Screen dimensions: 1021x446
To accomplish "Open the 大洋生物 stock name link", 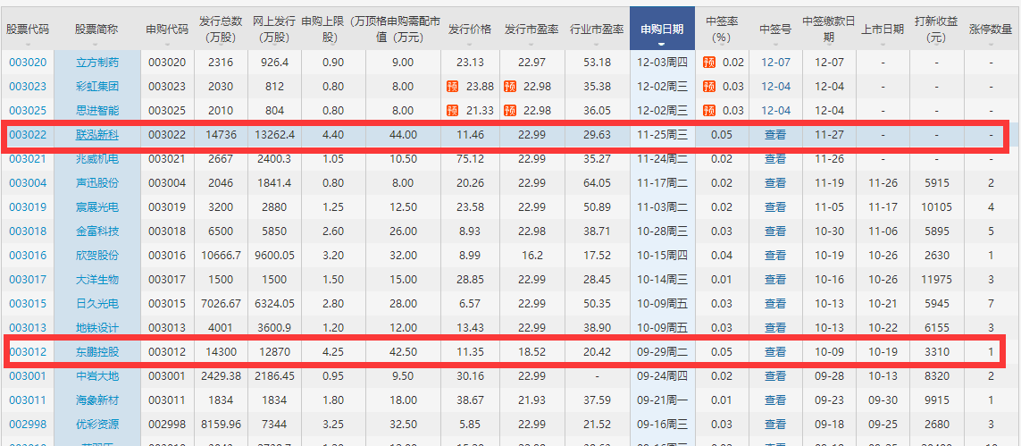I will tap(97, 280).
